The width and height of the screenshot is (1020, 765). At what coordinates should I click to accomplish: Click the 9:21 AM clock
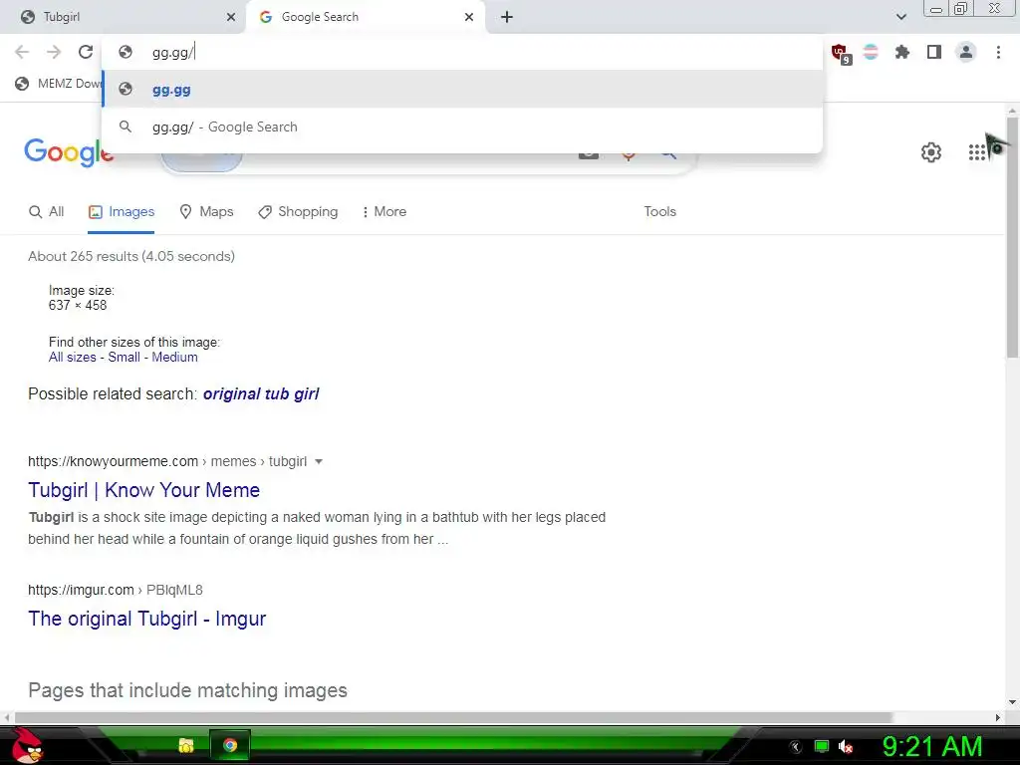[x=932, y=746]
